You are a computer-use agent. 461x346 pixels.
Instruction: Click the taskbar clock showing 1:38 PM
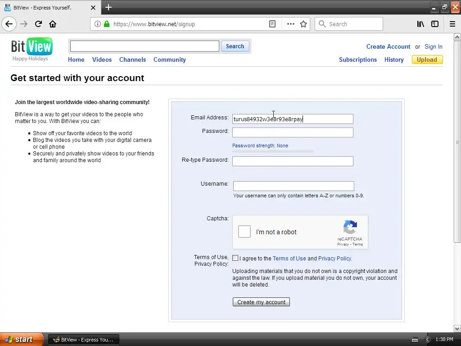click(x=444, y=340)
